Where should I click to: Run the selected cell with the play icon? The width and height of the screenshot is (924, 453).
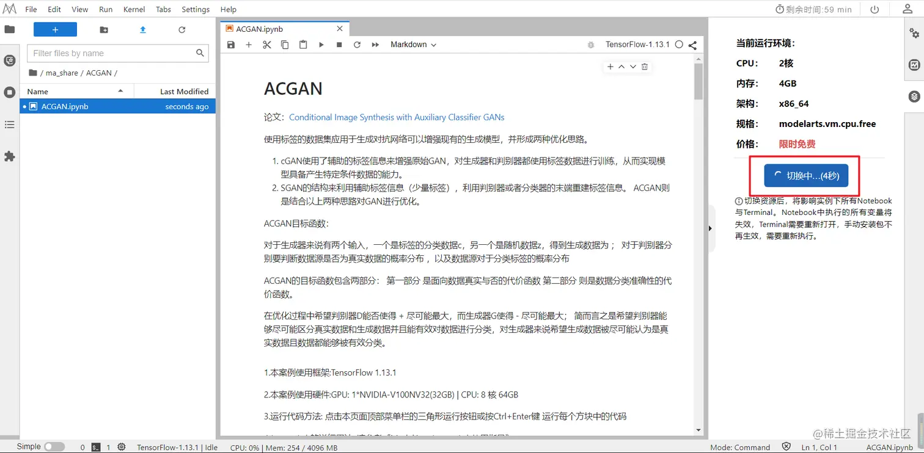point(321,45)
